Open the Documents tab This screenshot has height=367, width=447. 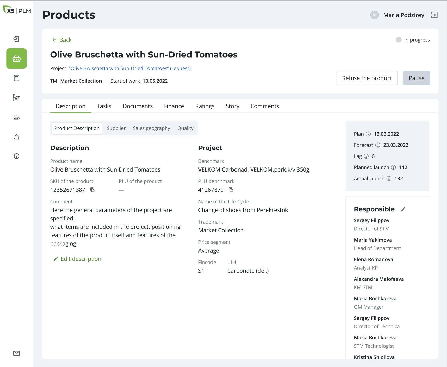pyautogui.click(x=138, y=106)
